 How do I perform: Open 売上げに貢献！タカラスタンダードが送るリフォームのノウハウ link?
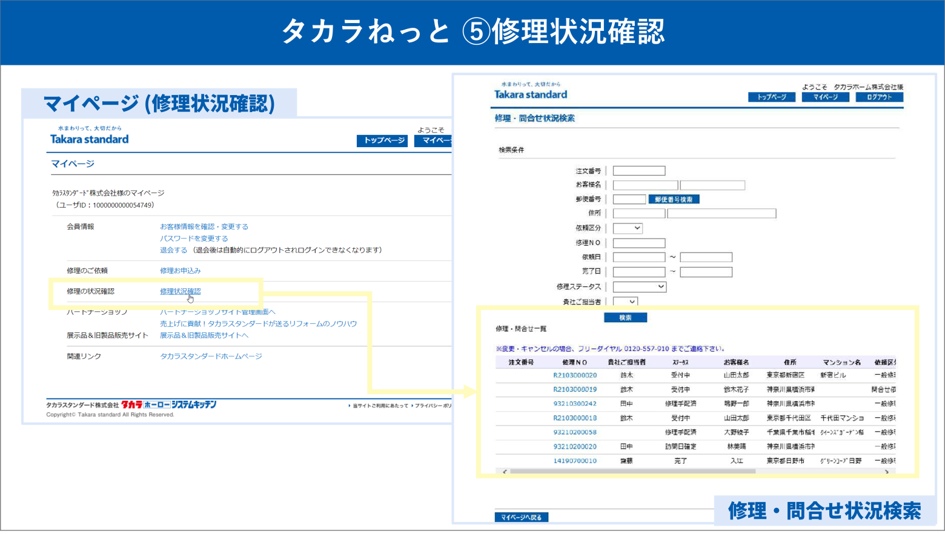(x=259, y=324)
